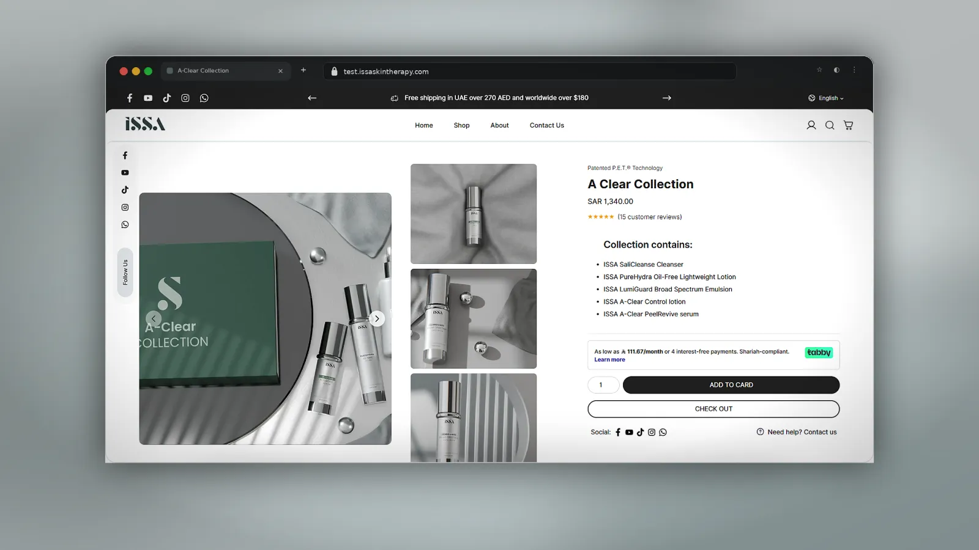Share via TikTok icon beside Social label
The image size is (979, 550).
click(x=640, y=432)
